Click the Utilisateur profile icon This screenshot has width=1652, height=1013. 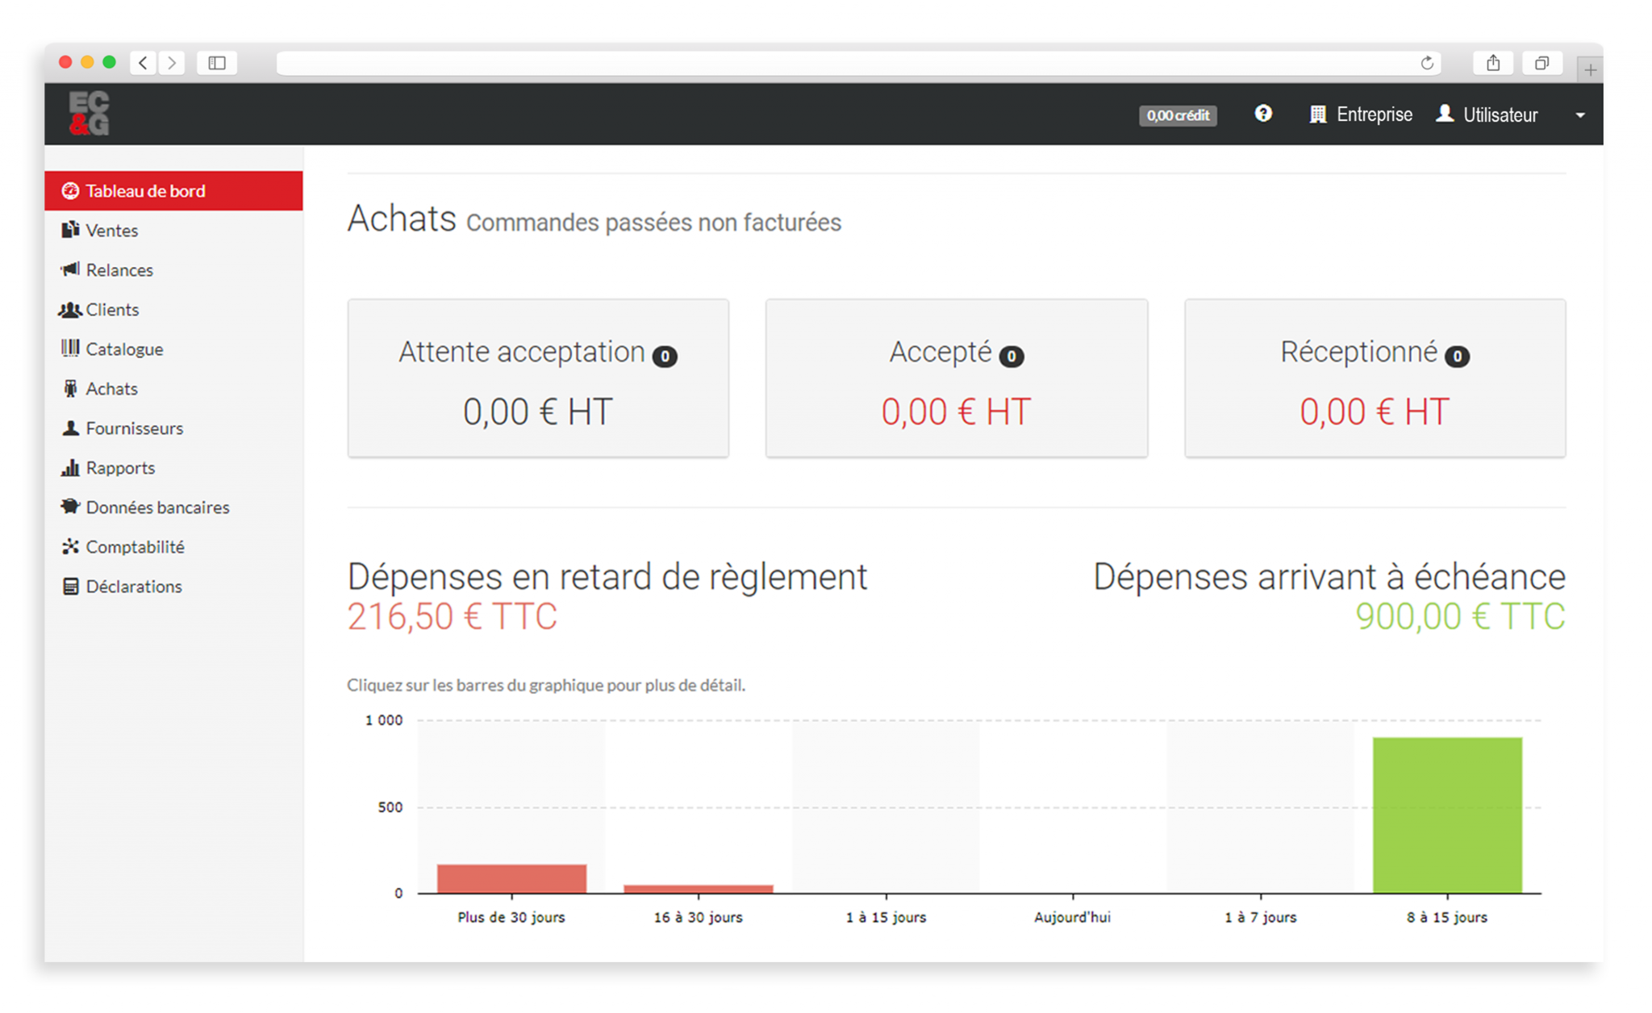tap(1445, 114)
